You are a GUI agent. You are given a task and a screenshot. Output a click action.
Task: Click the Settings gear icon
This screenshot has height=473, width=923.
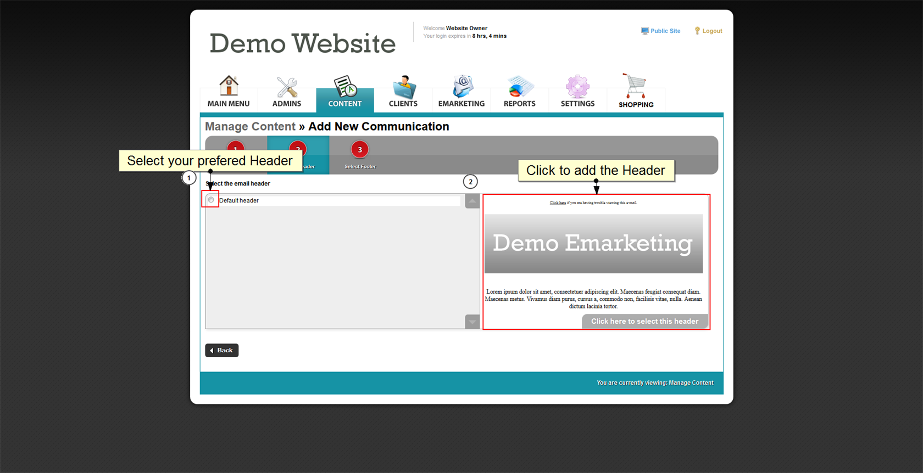577,87
